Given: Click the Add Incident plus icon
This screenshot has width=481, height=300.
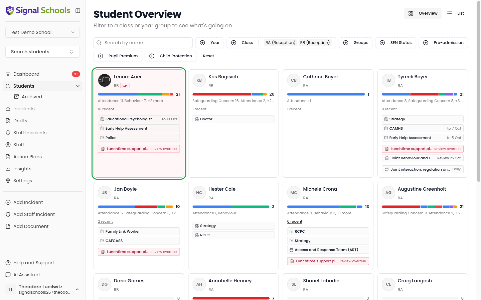Looking at the screenshot, I should coord(8,202).
